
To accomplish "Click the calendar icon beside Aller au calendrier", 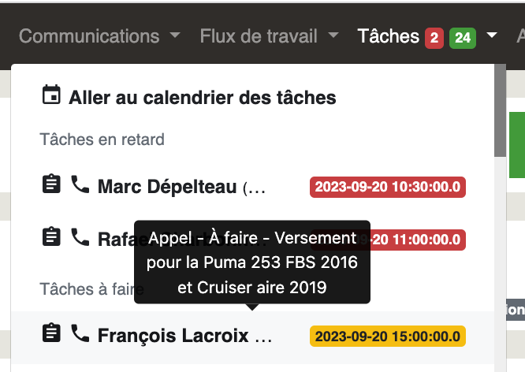I will [x=51, y=95].
